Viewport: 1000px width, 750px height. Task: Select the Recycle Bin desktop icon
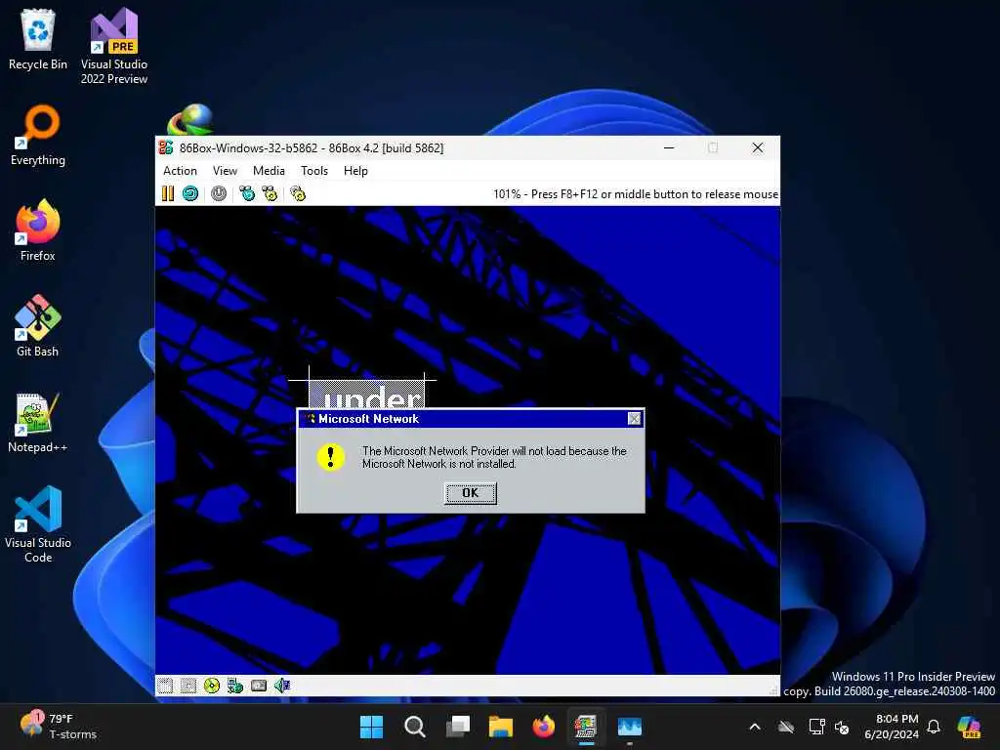coord(38,39)
